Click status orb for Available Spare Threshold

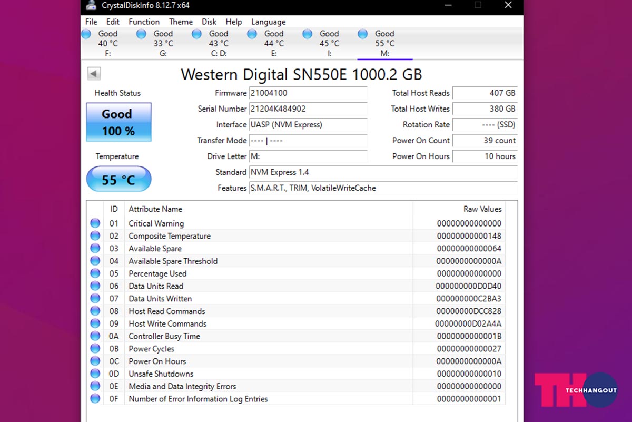[x=95, y=261]
